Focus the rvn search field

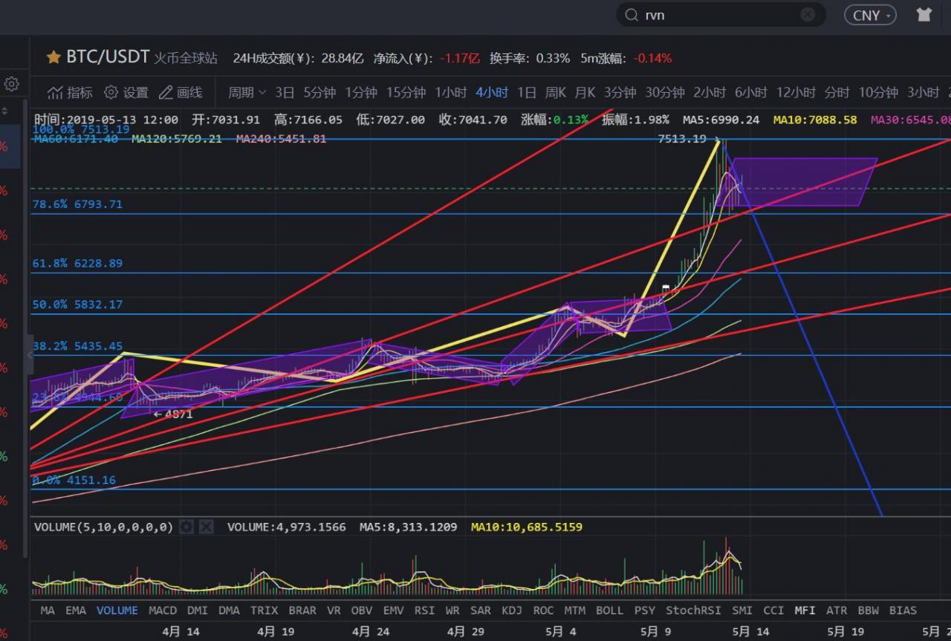[x=721, y=15]
